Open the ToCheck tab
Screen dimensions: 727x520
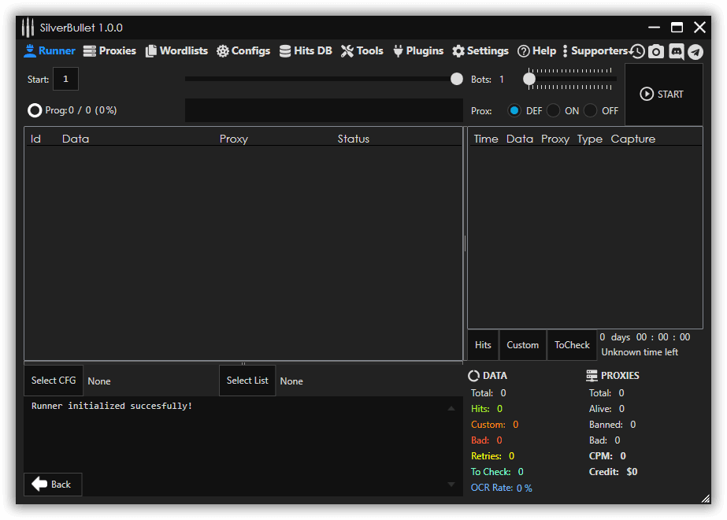(571, 344)
